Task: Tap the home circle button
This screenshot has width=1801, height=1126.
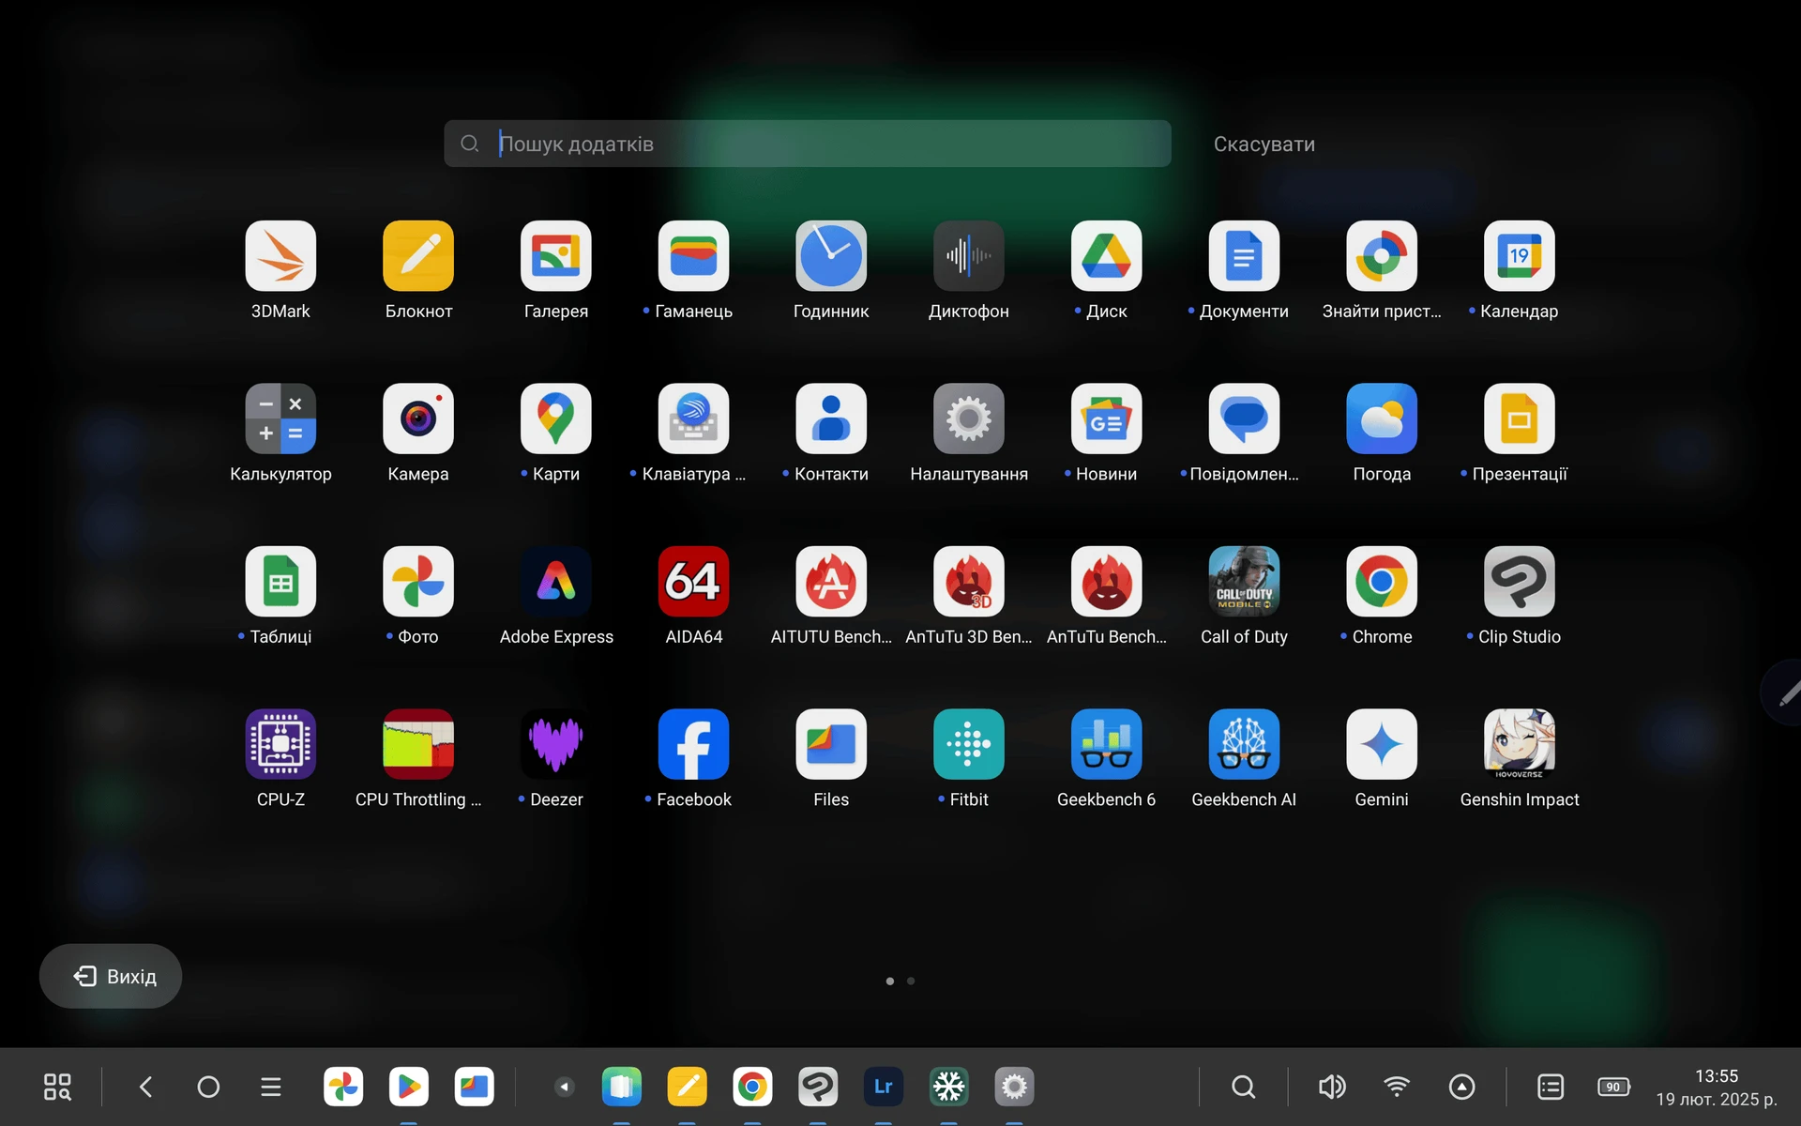Action: pyautogui.click(x=208, y=1087)
